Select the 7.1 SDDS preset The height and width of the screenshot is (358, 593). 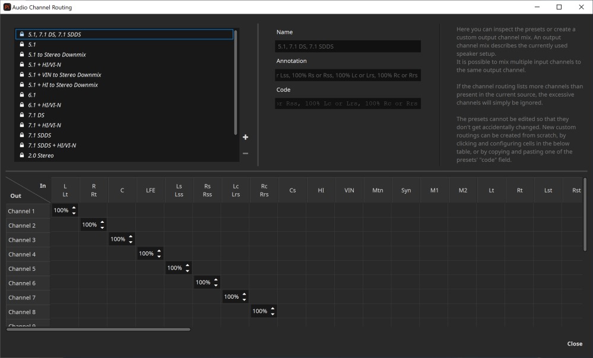point(39,135)
